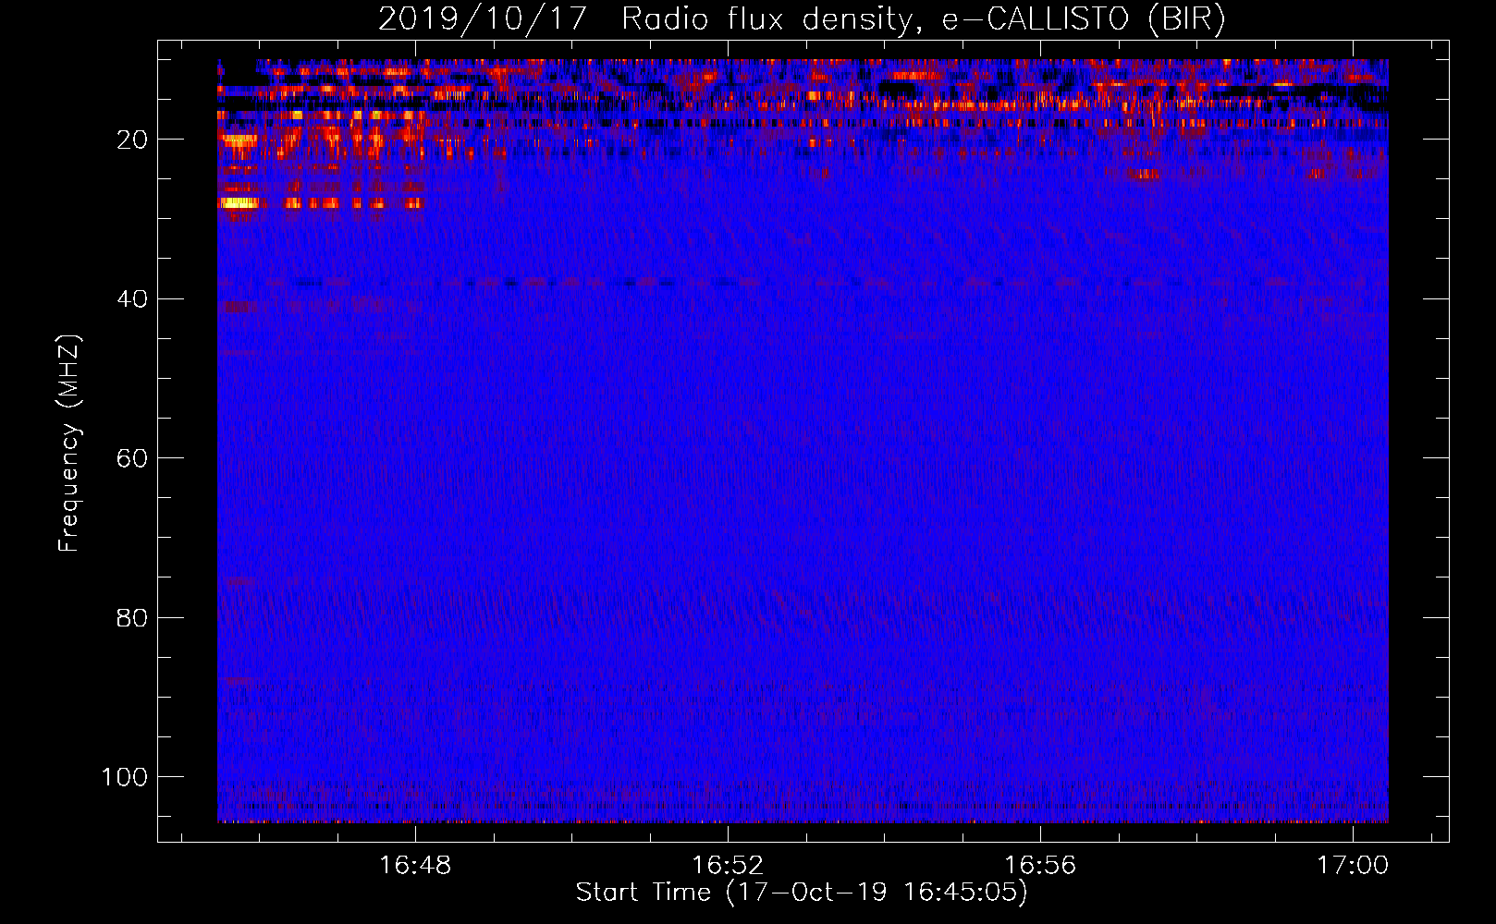Image resolution: width=1496 pixels, height=924 pixels.
Task: Click the 40 frequency tick label
Action: coord(132,299)
